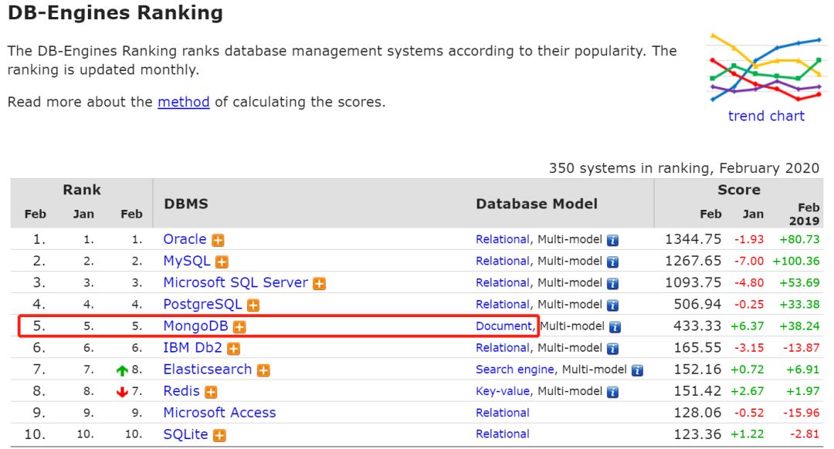The width and height of the screenshot is (834, 449).
Task: Open the MongoDB database link
Action: click(195, 326)
